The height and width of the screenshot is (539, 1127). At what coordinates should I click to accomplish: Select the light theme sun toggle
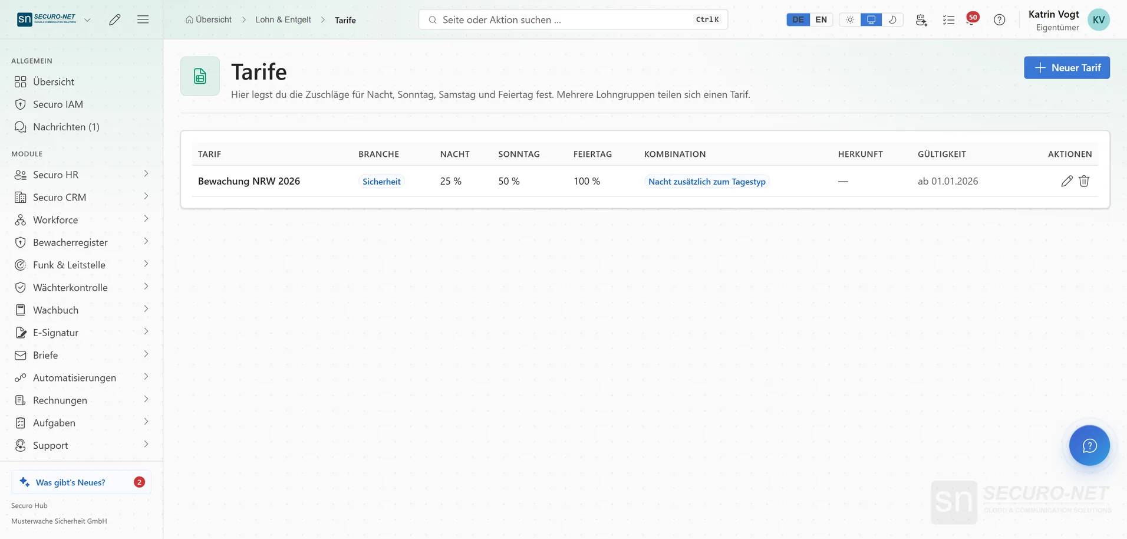point(850,19)
